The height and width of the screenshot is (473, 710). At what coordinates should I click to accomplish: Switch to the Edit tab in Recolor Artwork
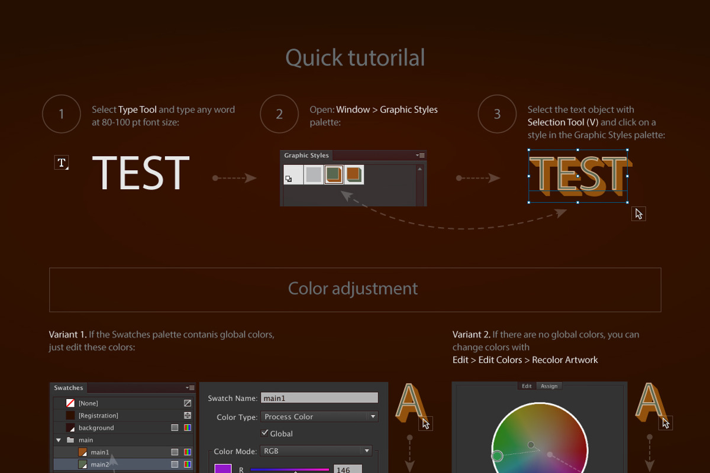(x=527, y=386)
